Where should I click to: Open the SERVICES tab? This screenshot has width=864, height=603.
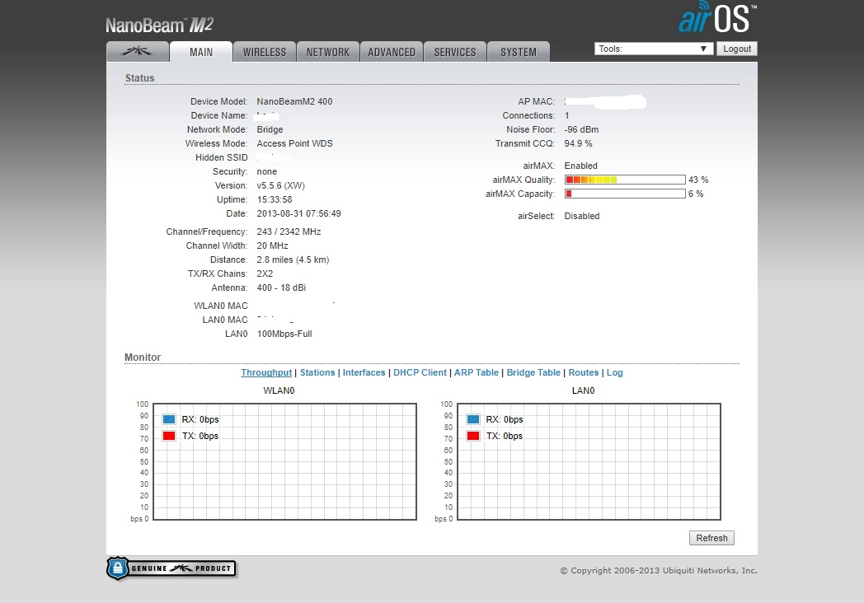tap(454, 52)
